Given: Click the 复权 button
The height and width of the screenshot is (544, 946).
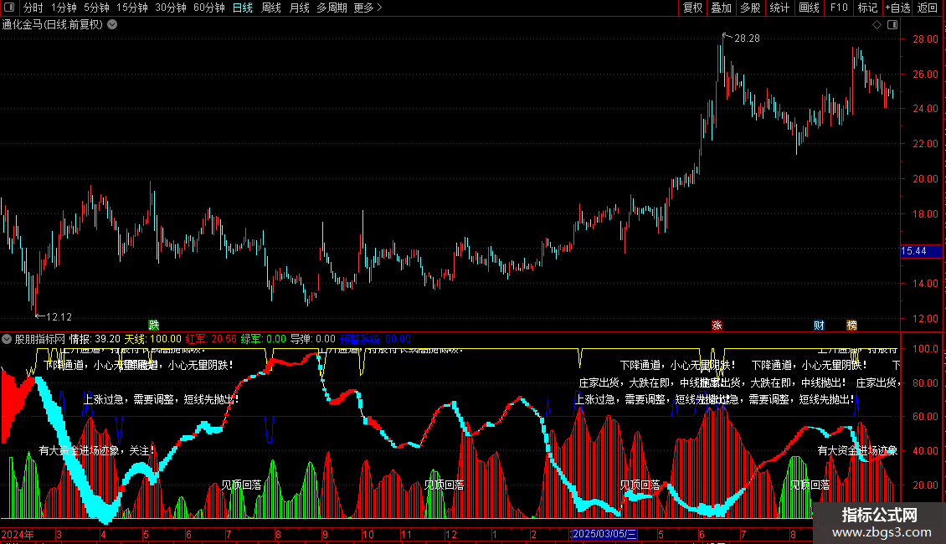Looking at the screenshot, I should (x=692, y=8).
